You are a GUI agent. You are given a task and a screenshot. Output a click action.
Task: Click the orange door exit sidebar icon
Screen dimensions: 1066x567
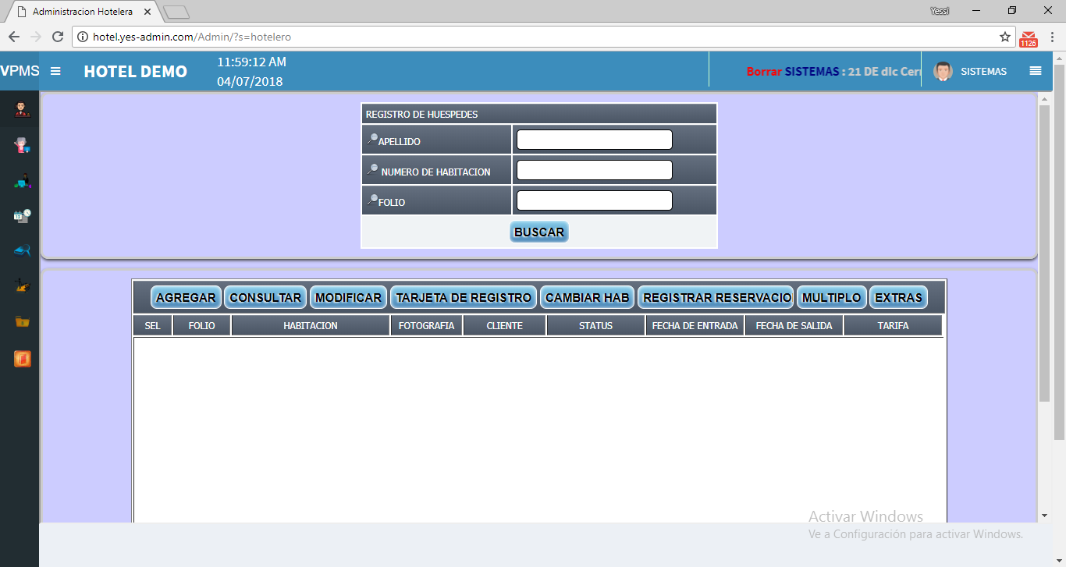click(22, 359)
